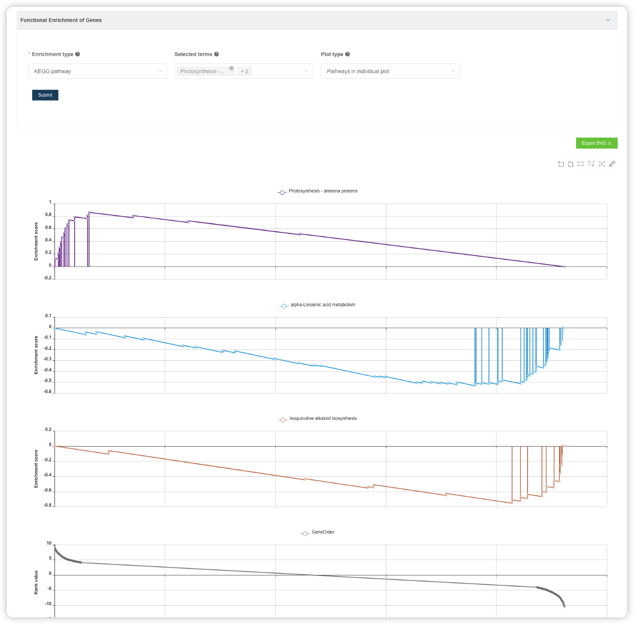Activate the area zoom tool icon
634x624 pixels.
pos(561,164)
